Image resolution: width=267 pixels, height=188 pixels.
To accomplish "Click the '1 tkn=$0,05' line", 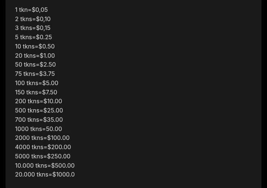I will pyautogui.click(x=31, y=10).
